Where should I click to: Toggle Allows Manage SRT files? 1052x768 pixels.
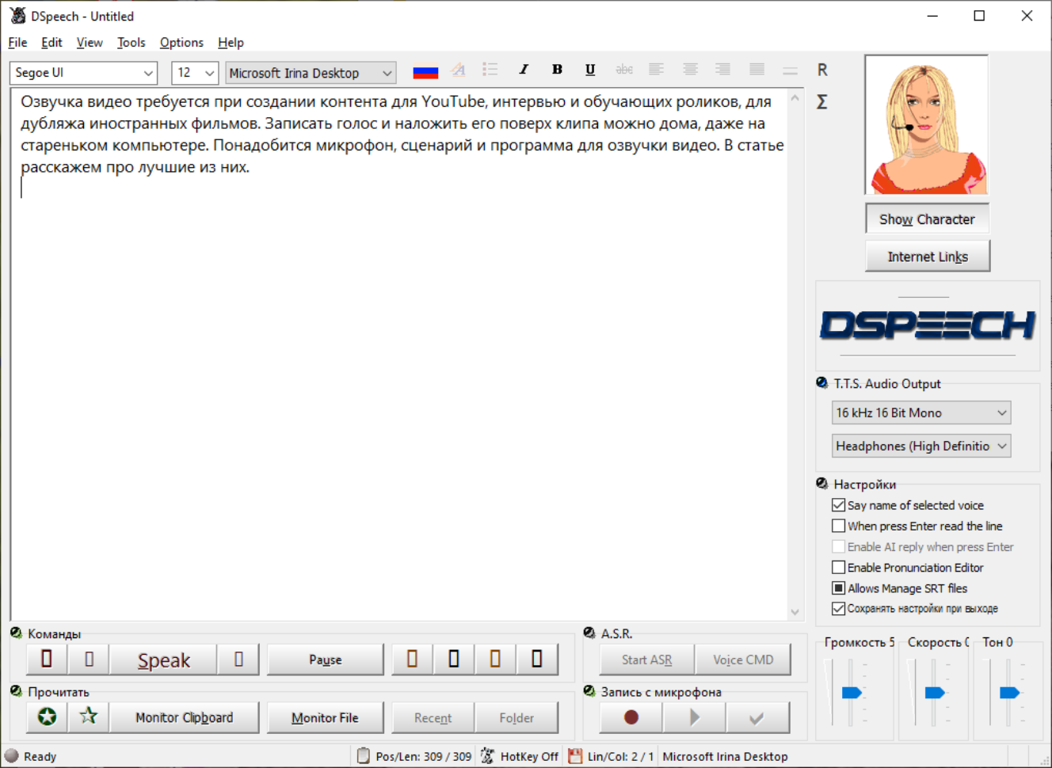point(838,588)
